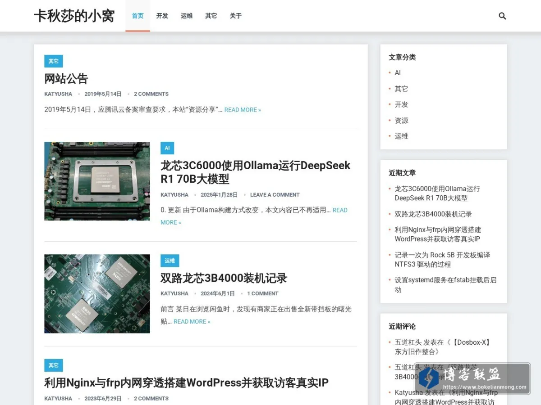
Task: Click 运维 tag above 双路龙芯3B4000装机记录
Action: 170,261
